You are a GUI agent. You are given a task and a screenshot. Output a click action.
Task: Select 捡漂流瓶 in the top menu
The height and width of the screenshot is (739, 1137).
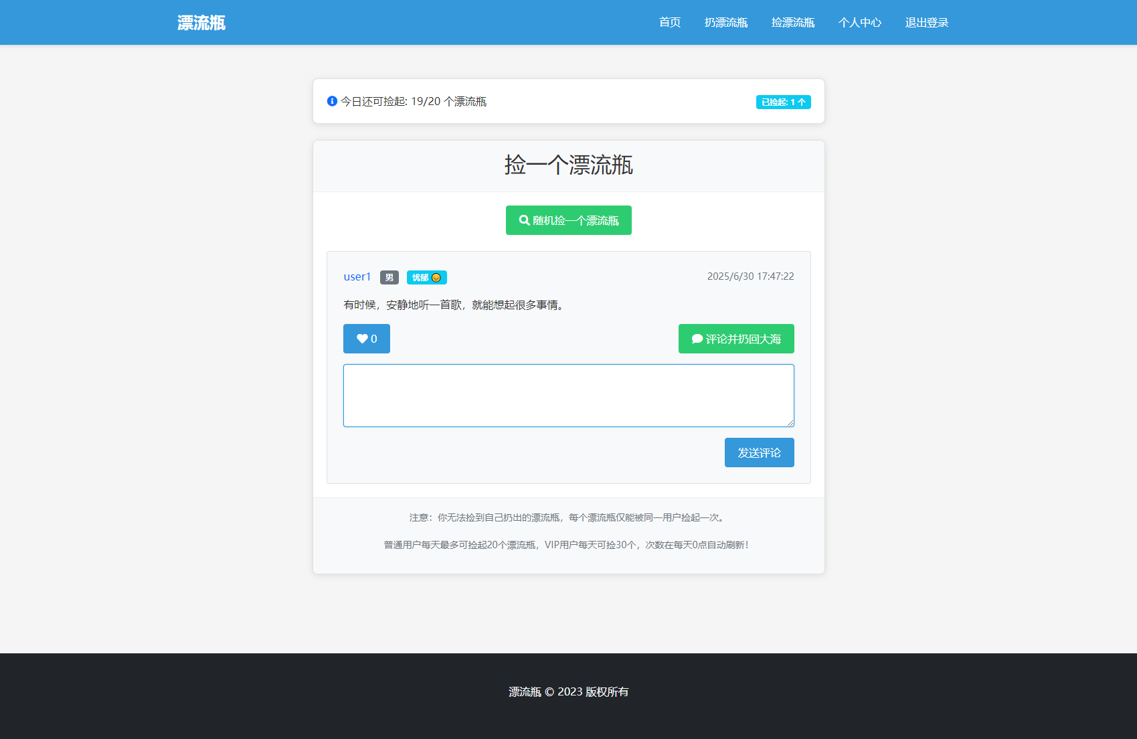point(793,22)
